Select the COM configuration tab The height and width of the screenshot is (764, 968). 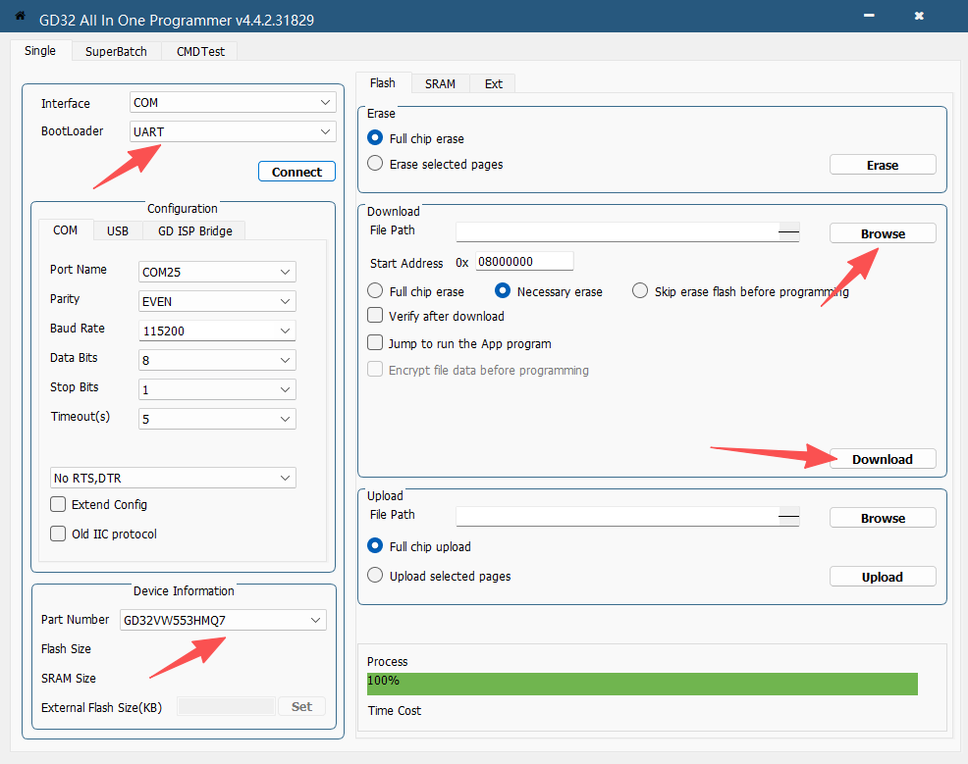point(66,230)
